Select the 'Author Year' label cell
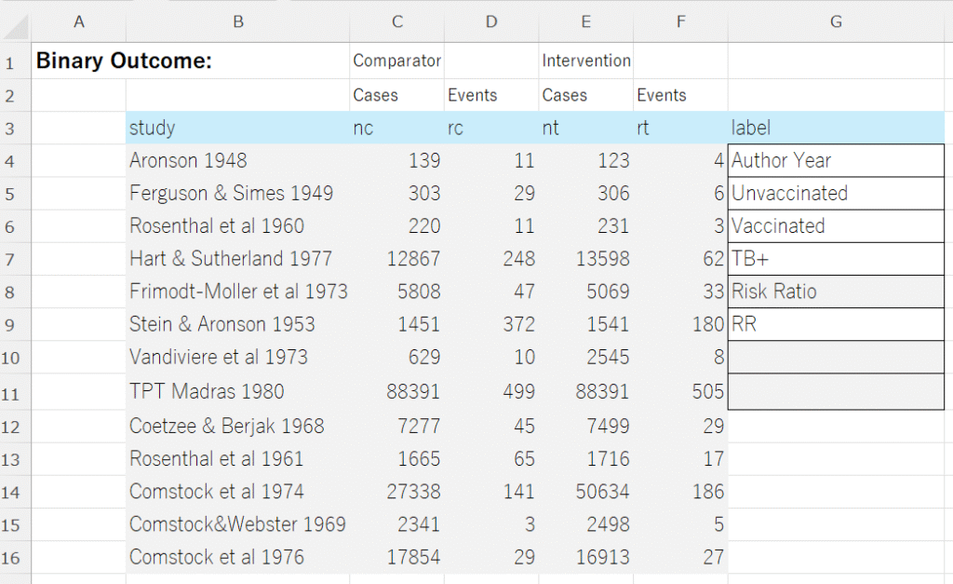Image resolution: width=953 pixels, height=584 pixels. pos(836,160)
